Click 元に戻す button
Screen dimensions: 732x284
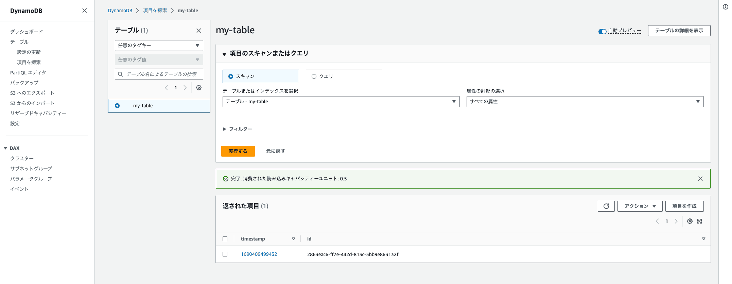tap(276, 151)
